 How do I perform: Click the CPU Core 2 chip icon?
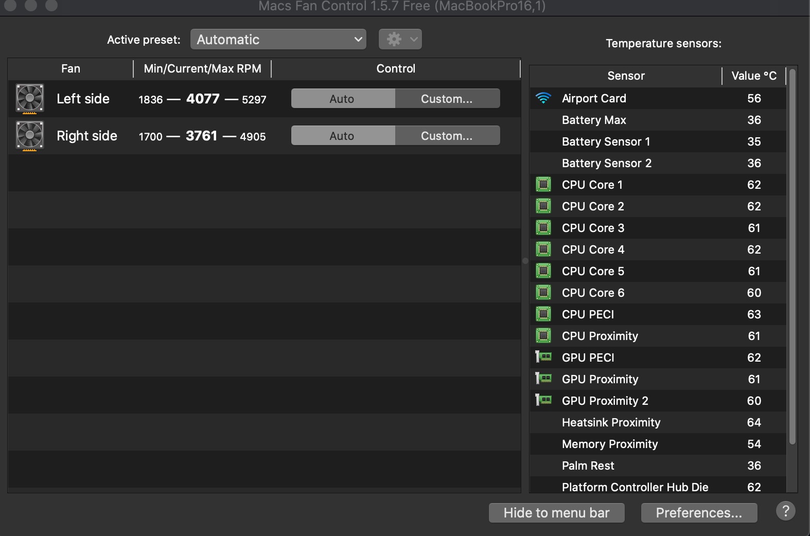click(543, 206)
